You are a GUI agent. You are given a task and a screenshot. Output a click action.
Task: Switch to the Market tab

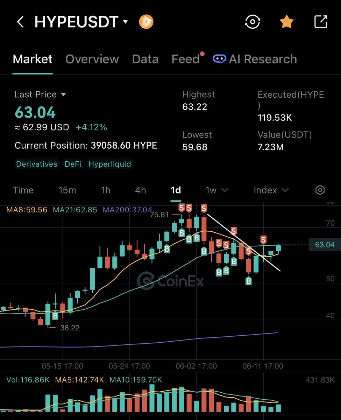click(x=33, y=59)
